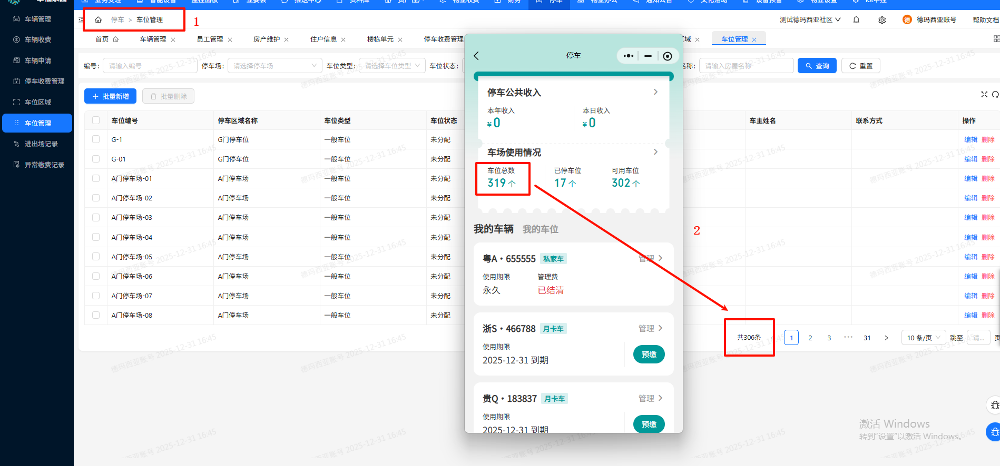
Task: Open 车辆管理 in the left sidebar
Action: pyautogui.click(x=37, y=19)
